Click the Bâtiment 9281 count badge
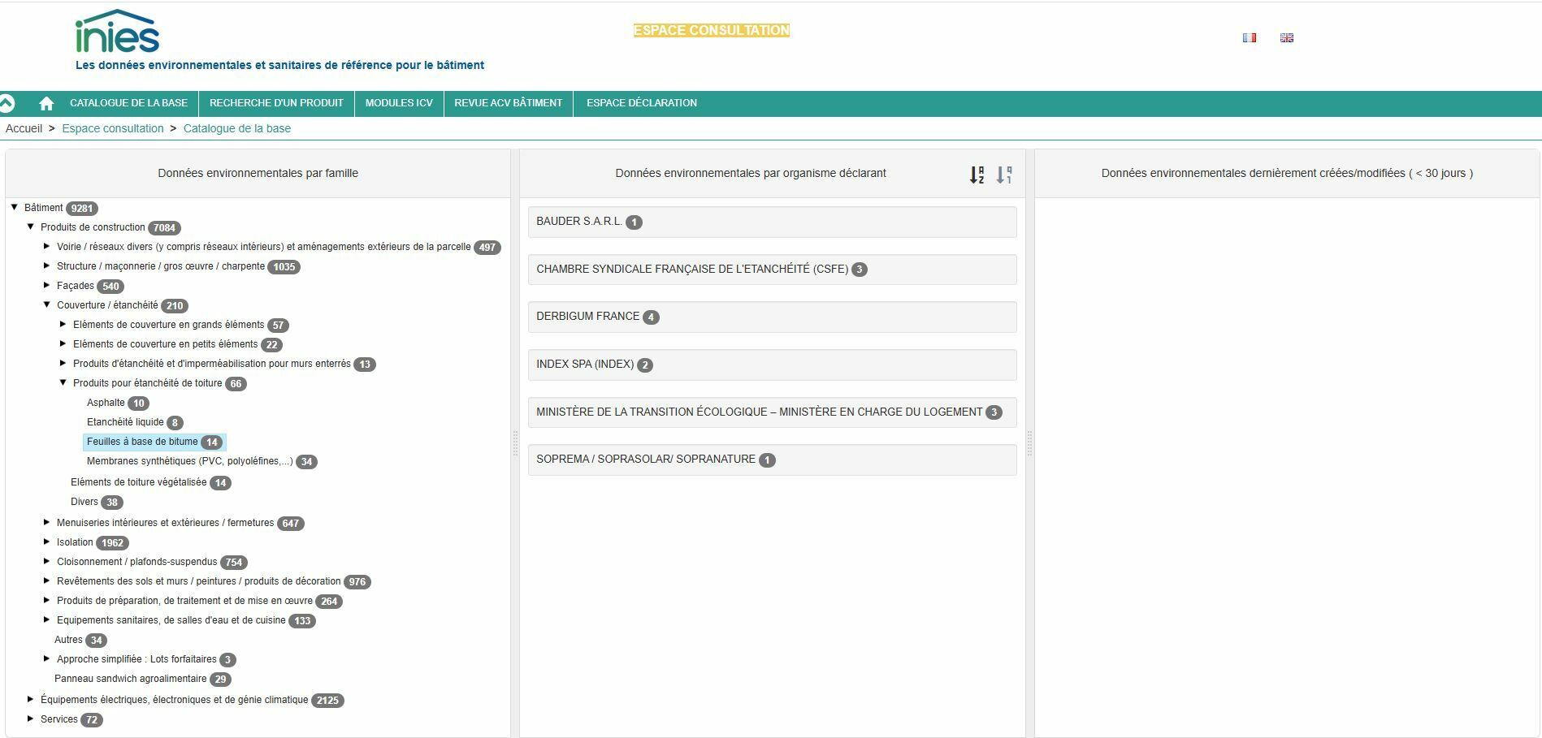The width and height of the screenshot is (1542, 738). point(82,209)
